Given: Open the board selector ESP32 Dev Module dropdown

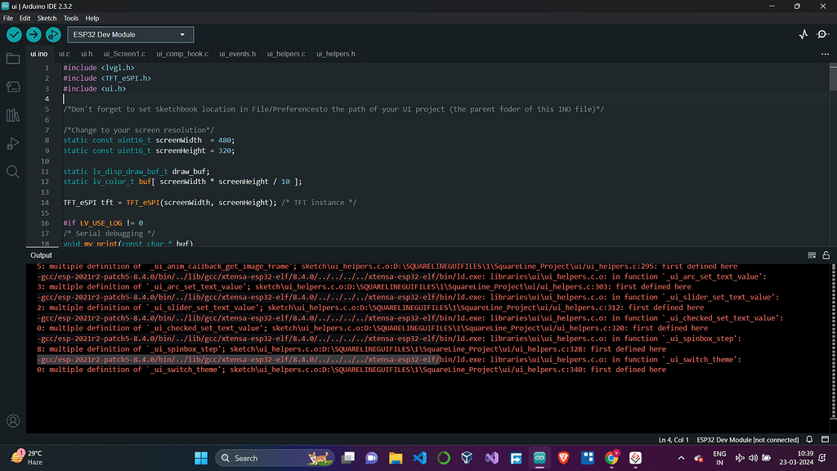Looking at the screenshot, I should point(130,34).
